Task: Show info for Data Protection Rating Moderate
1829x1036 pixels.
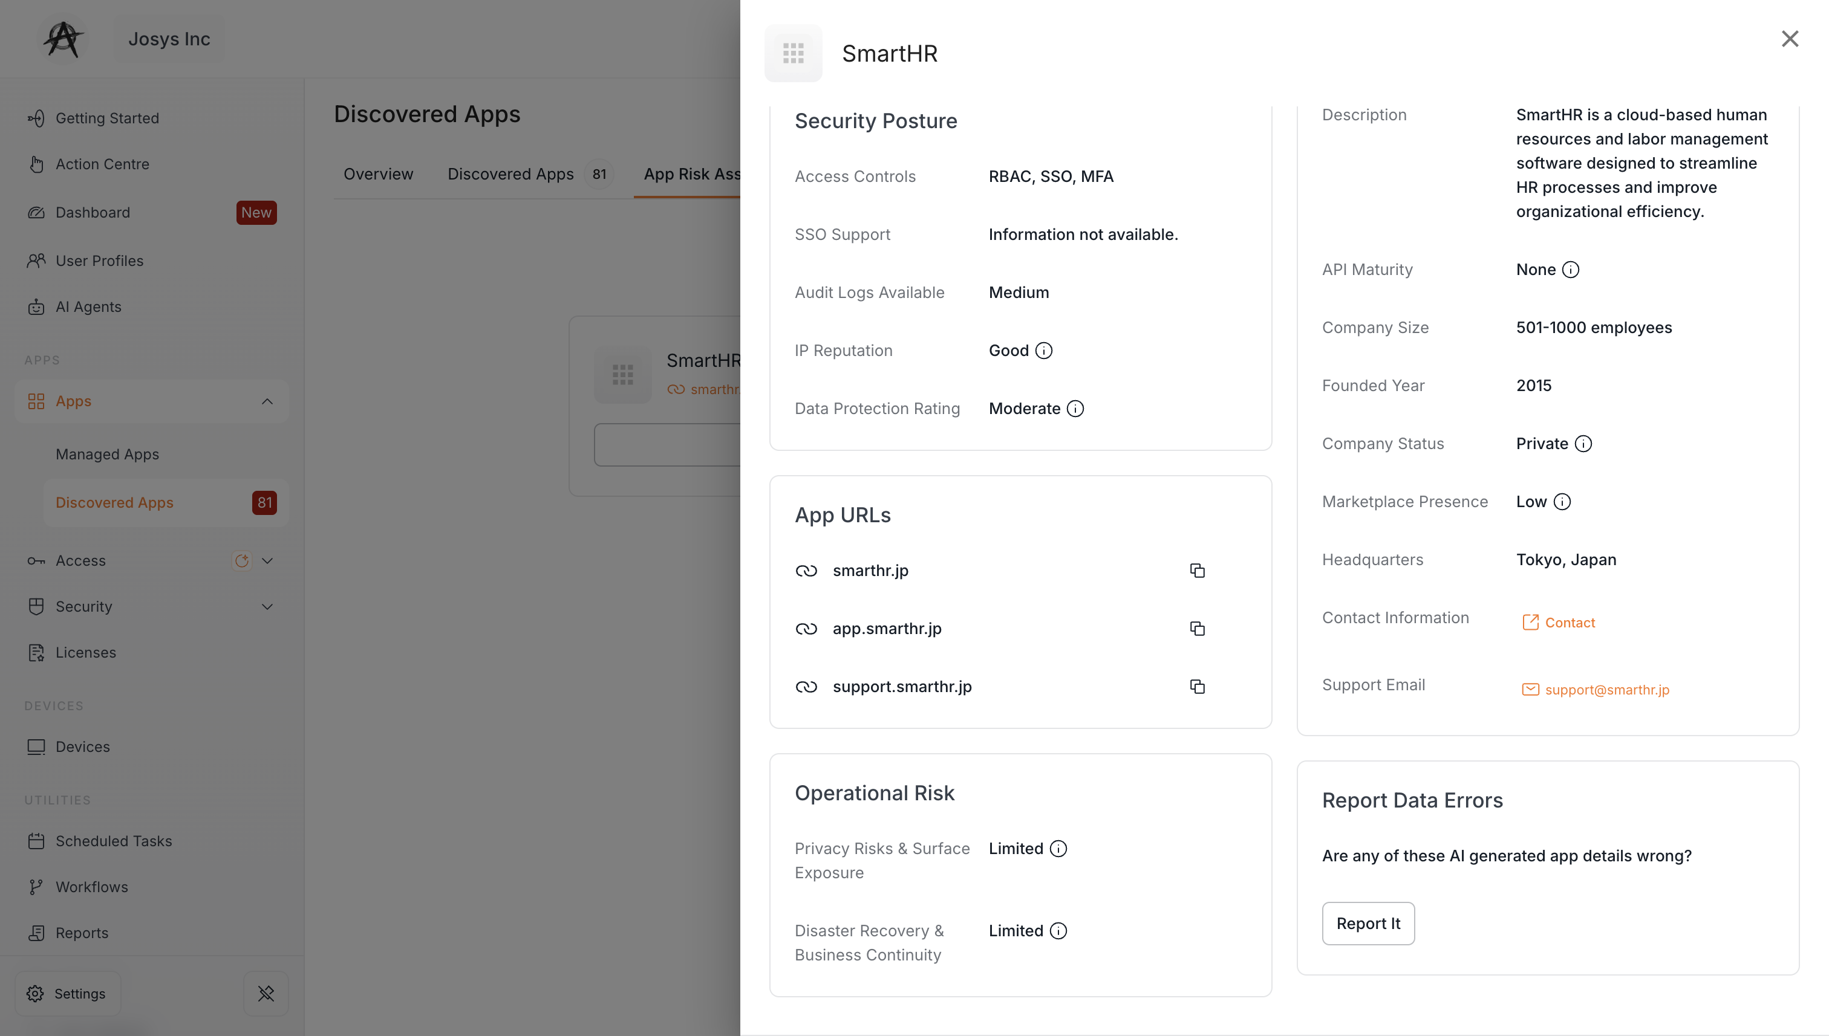Action: click(1075, 409)
